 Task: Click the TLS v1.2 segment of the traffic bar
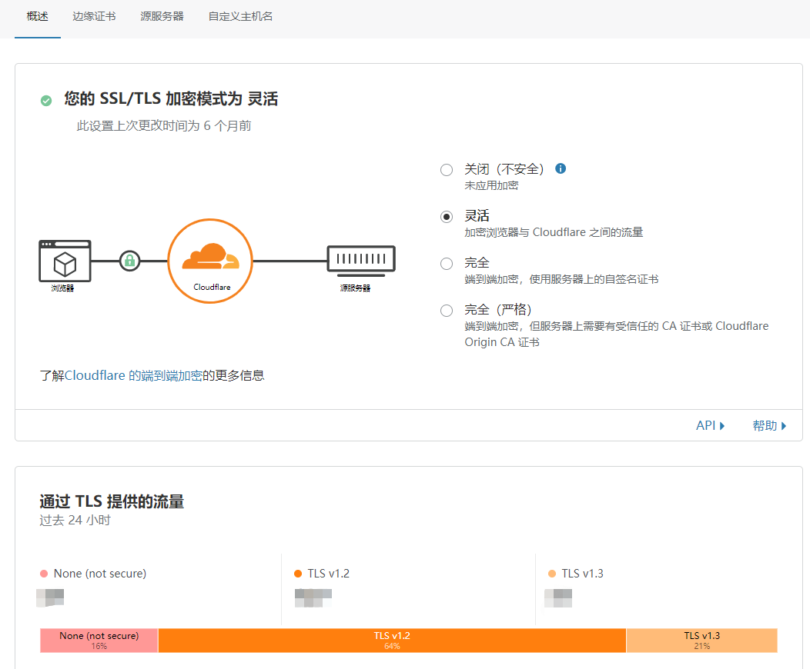pyautogui.click(x=392, y=640)
